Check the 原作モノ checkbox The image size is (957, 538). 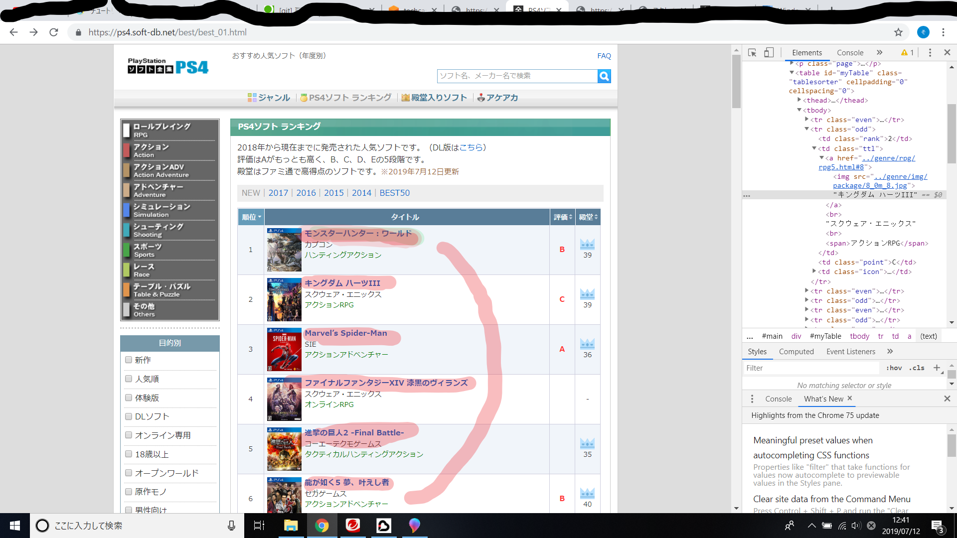coord(129,492)
